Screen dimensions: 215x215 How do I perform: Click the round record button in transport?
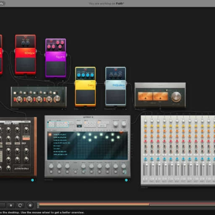(30, 205)
